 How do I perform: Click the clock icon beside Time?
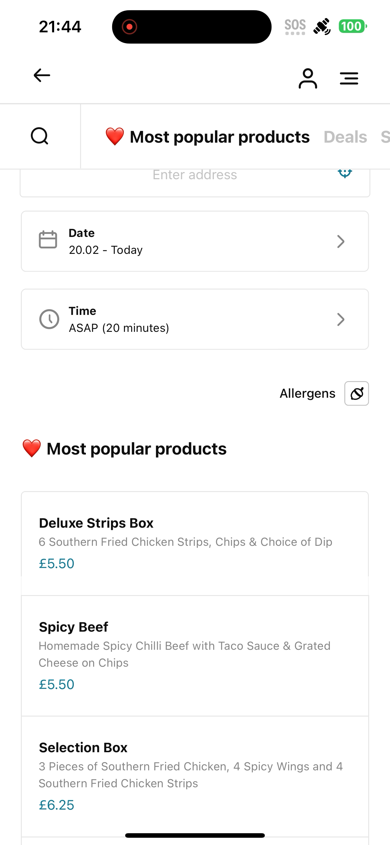tap(49, 319)
